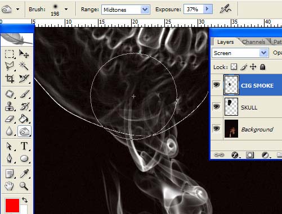Enable the lock all padlock icon

(263, 67)
